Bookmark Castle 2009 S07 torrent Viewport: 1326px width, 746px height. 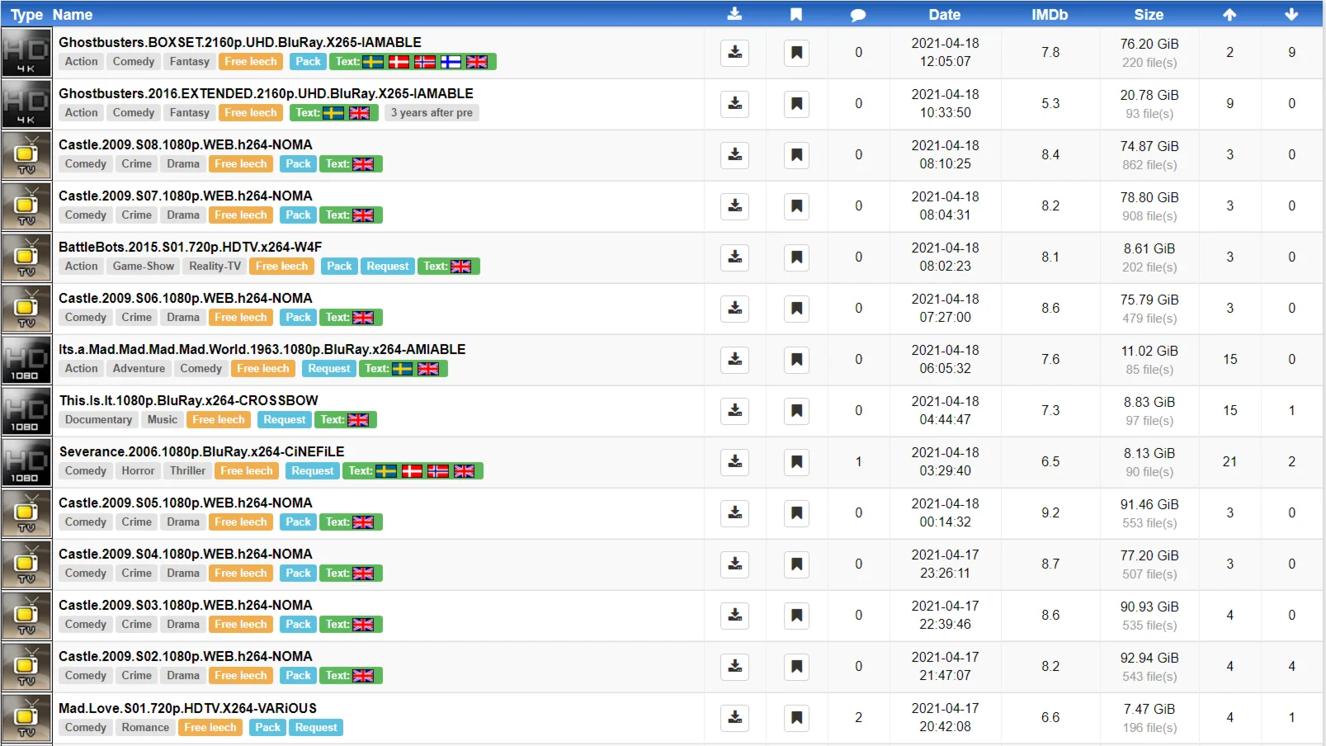(796, 206)
